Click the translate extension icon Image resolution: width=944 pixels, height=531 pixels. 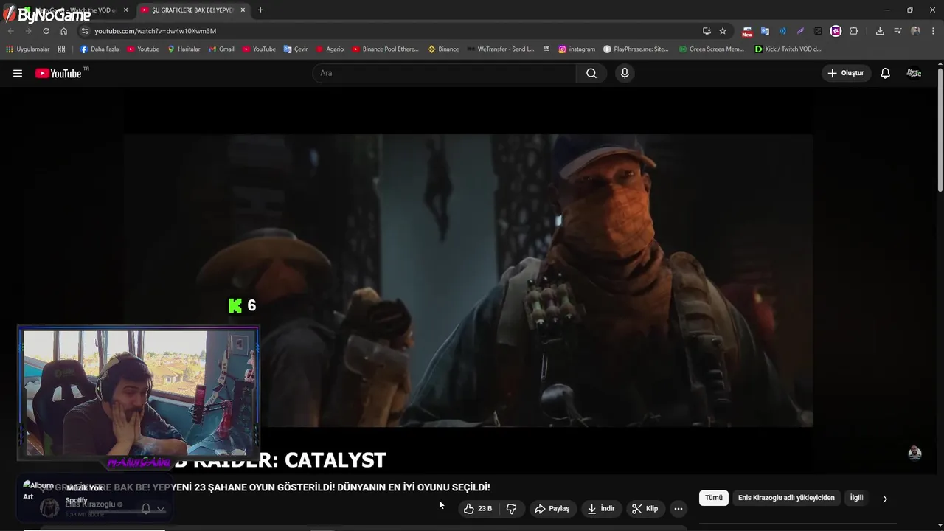pos(765,31)
